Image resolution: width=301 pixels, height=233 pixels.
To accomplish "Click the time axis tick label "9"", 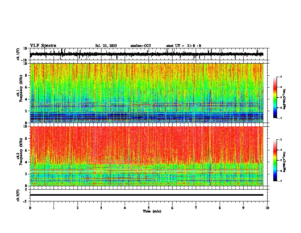I will click(x=243, y=208).
